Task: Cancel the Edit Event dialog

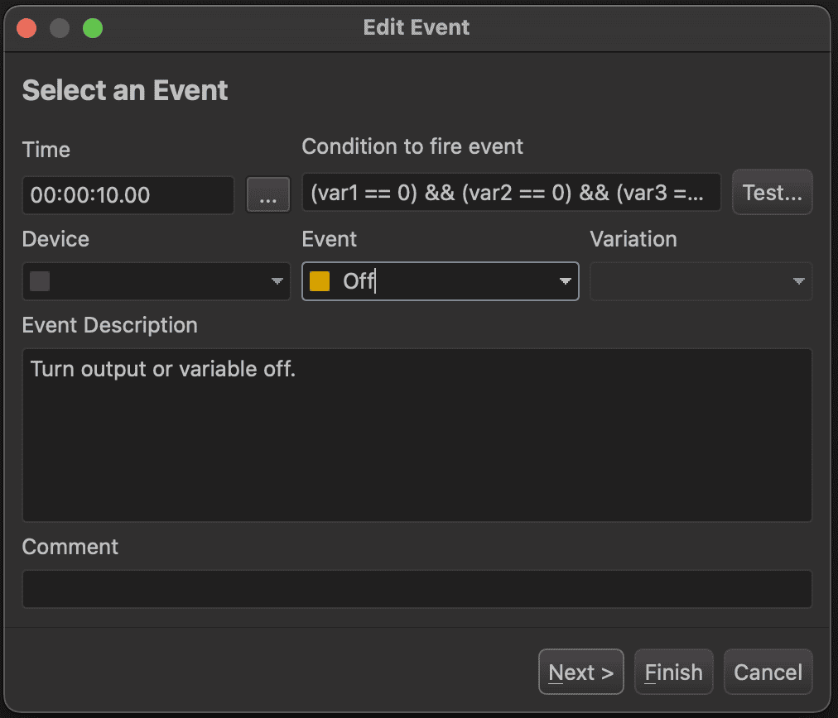Action: coord(768,673)
